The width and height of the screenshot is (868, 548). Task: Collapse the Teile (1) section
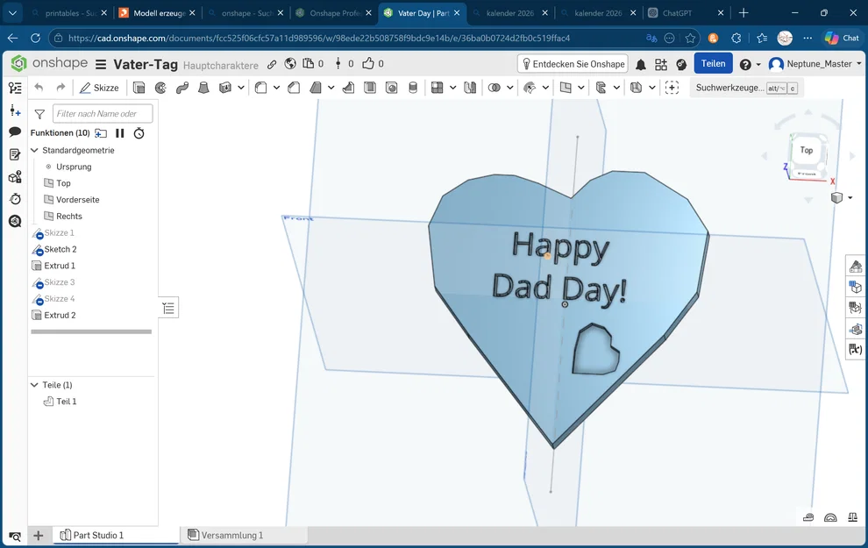coord(34,385)
